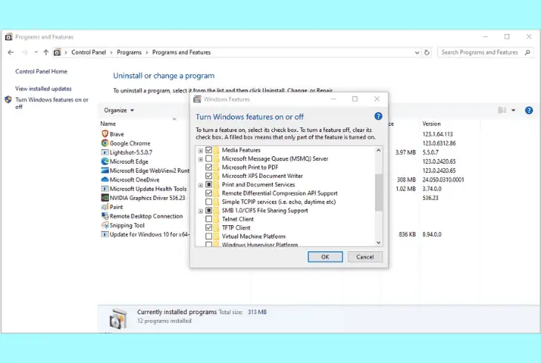Expand the Media Features tree node
This screenshot has width=541, height=363.
tap(200, 150)
